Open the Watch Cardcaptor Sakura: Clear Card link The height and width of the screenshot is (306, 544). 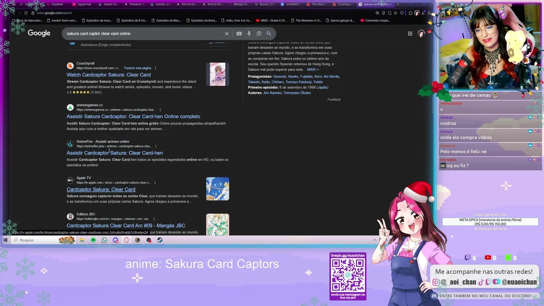108,75
